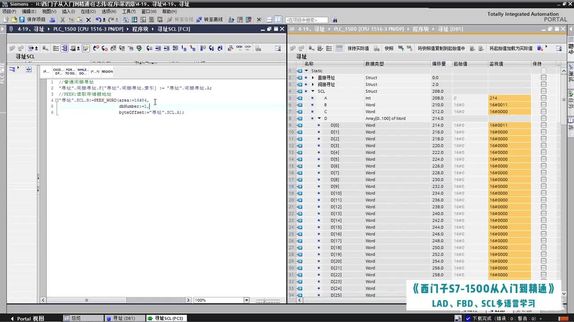Click outdent text icon in SCL toolbar
The image size is (574, 322).
[166, 48]
